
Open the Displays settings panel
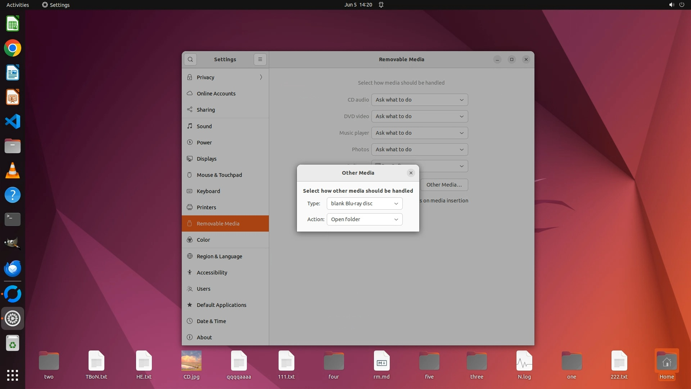pos(207,159)
